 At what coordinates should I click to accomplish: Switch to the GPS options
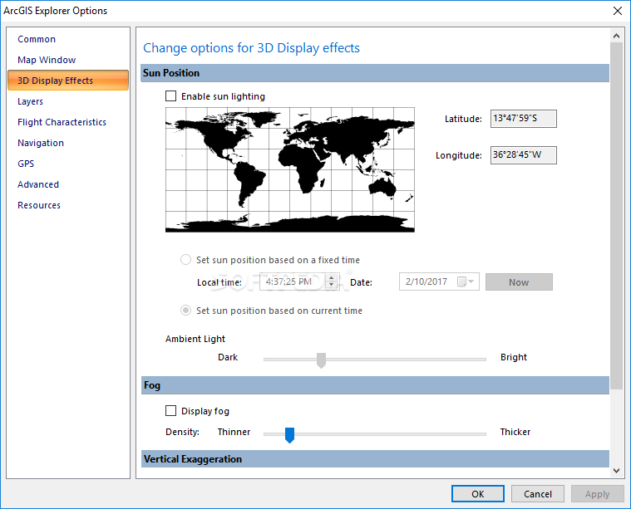click(x=26, y=164)
